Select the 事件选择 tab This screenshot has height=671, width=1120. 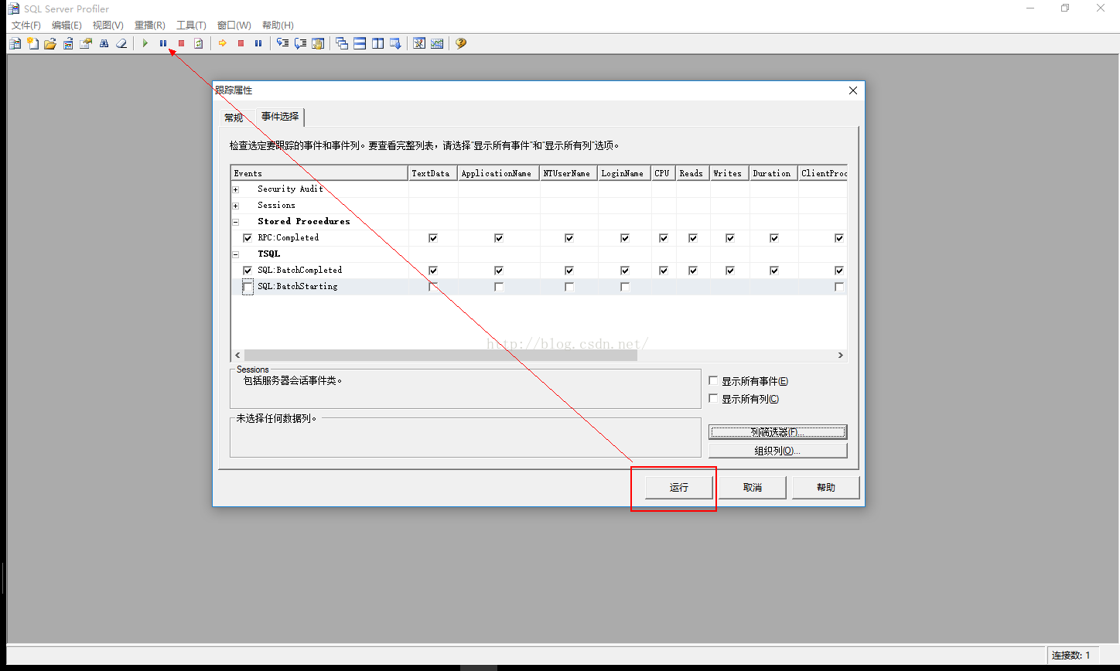(x=280, y=117)
